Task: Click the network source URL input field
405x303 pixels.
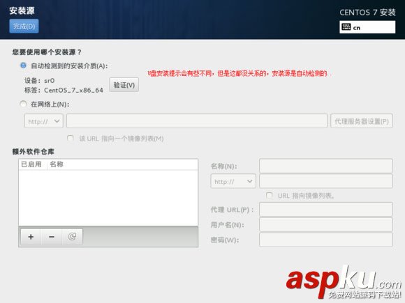Action: pyautogui.click(x=197, y=121)
